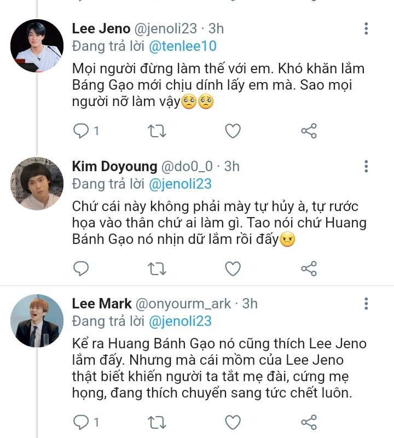The image size is (394, 438).
Task: Open more options on Lee Mark's tweet
Action: pos(366,303)
